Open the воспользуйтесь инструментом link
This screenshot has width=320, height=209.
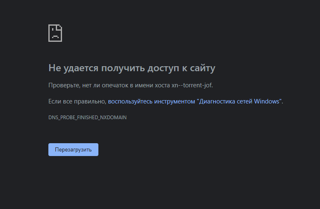point(151,101)
